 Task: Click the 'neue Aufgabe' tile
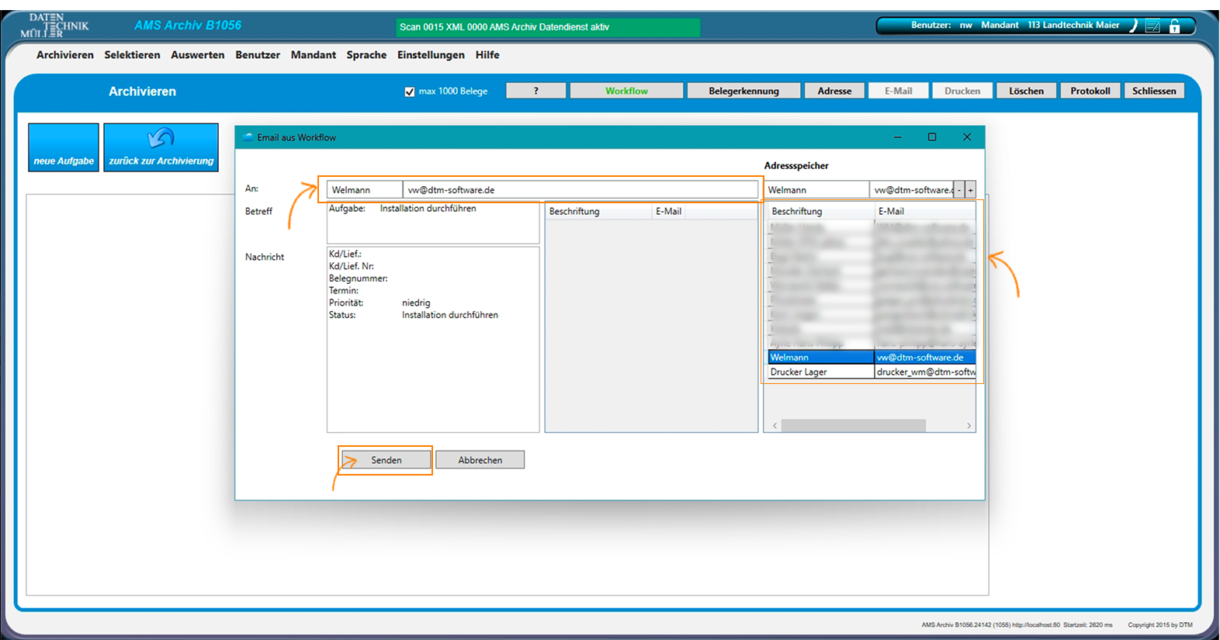click(x=64, y=147)
